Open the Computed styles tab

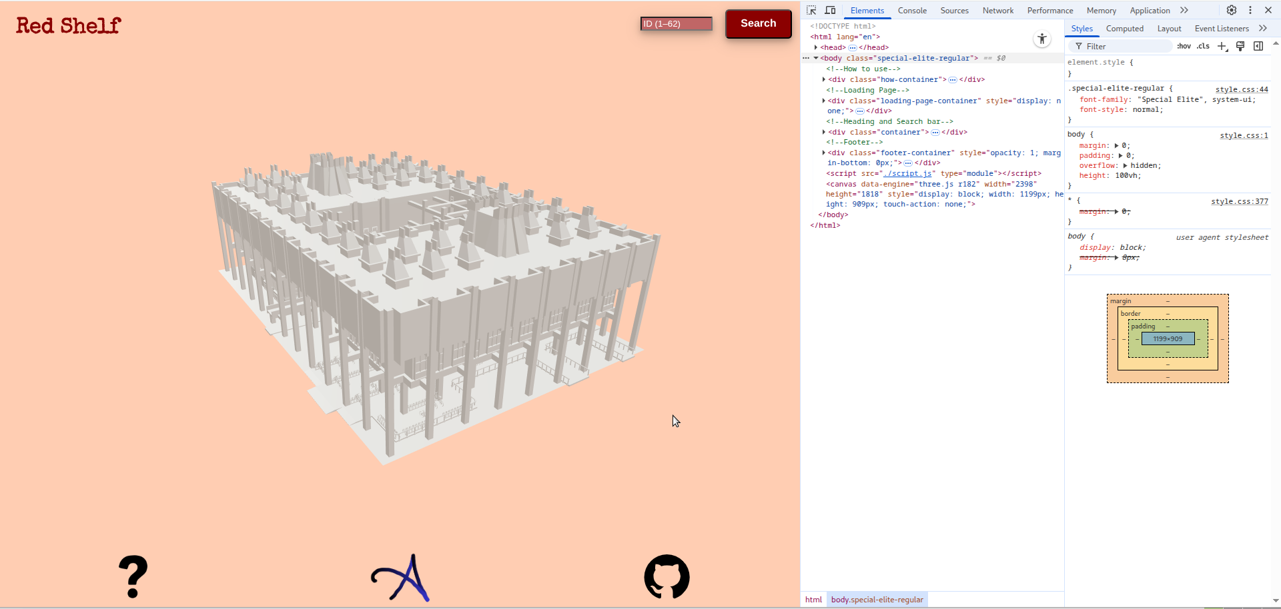1124,29
